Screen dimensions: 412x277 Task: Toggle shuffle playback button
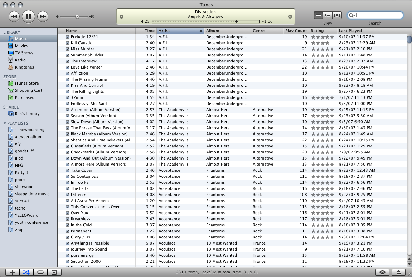coord(26,272)
